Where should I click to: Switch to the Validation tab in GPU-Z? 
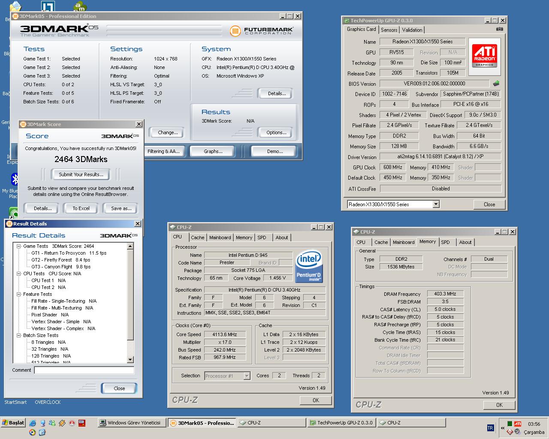tap(412, 30)
